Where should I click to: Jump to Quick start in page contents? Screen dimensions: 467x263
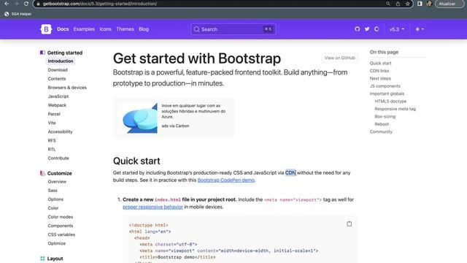[380, 64]
